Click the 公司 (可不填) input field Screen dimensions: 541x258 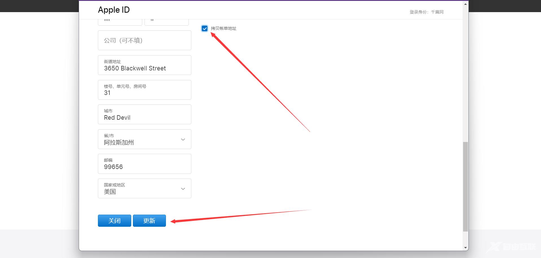pyautogui.click(x=144, y=40)
